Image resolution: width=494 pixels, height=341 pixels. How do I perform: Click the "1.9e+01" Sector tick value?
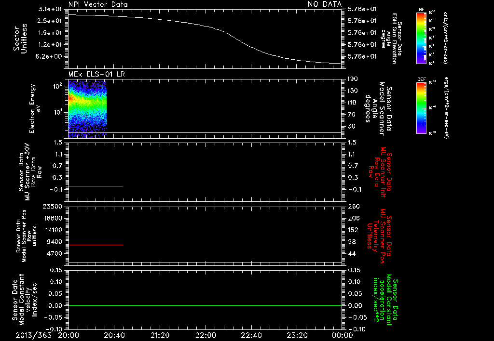point(50,33)
